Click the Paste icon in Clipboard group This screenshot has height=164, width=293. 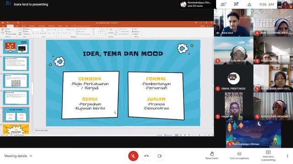3,31
